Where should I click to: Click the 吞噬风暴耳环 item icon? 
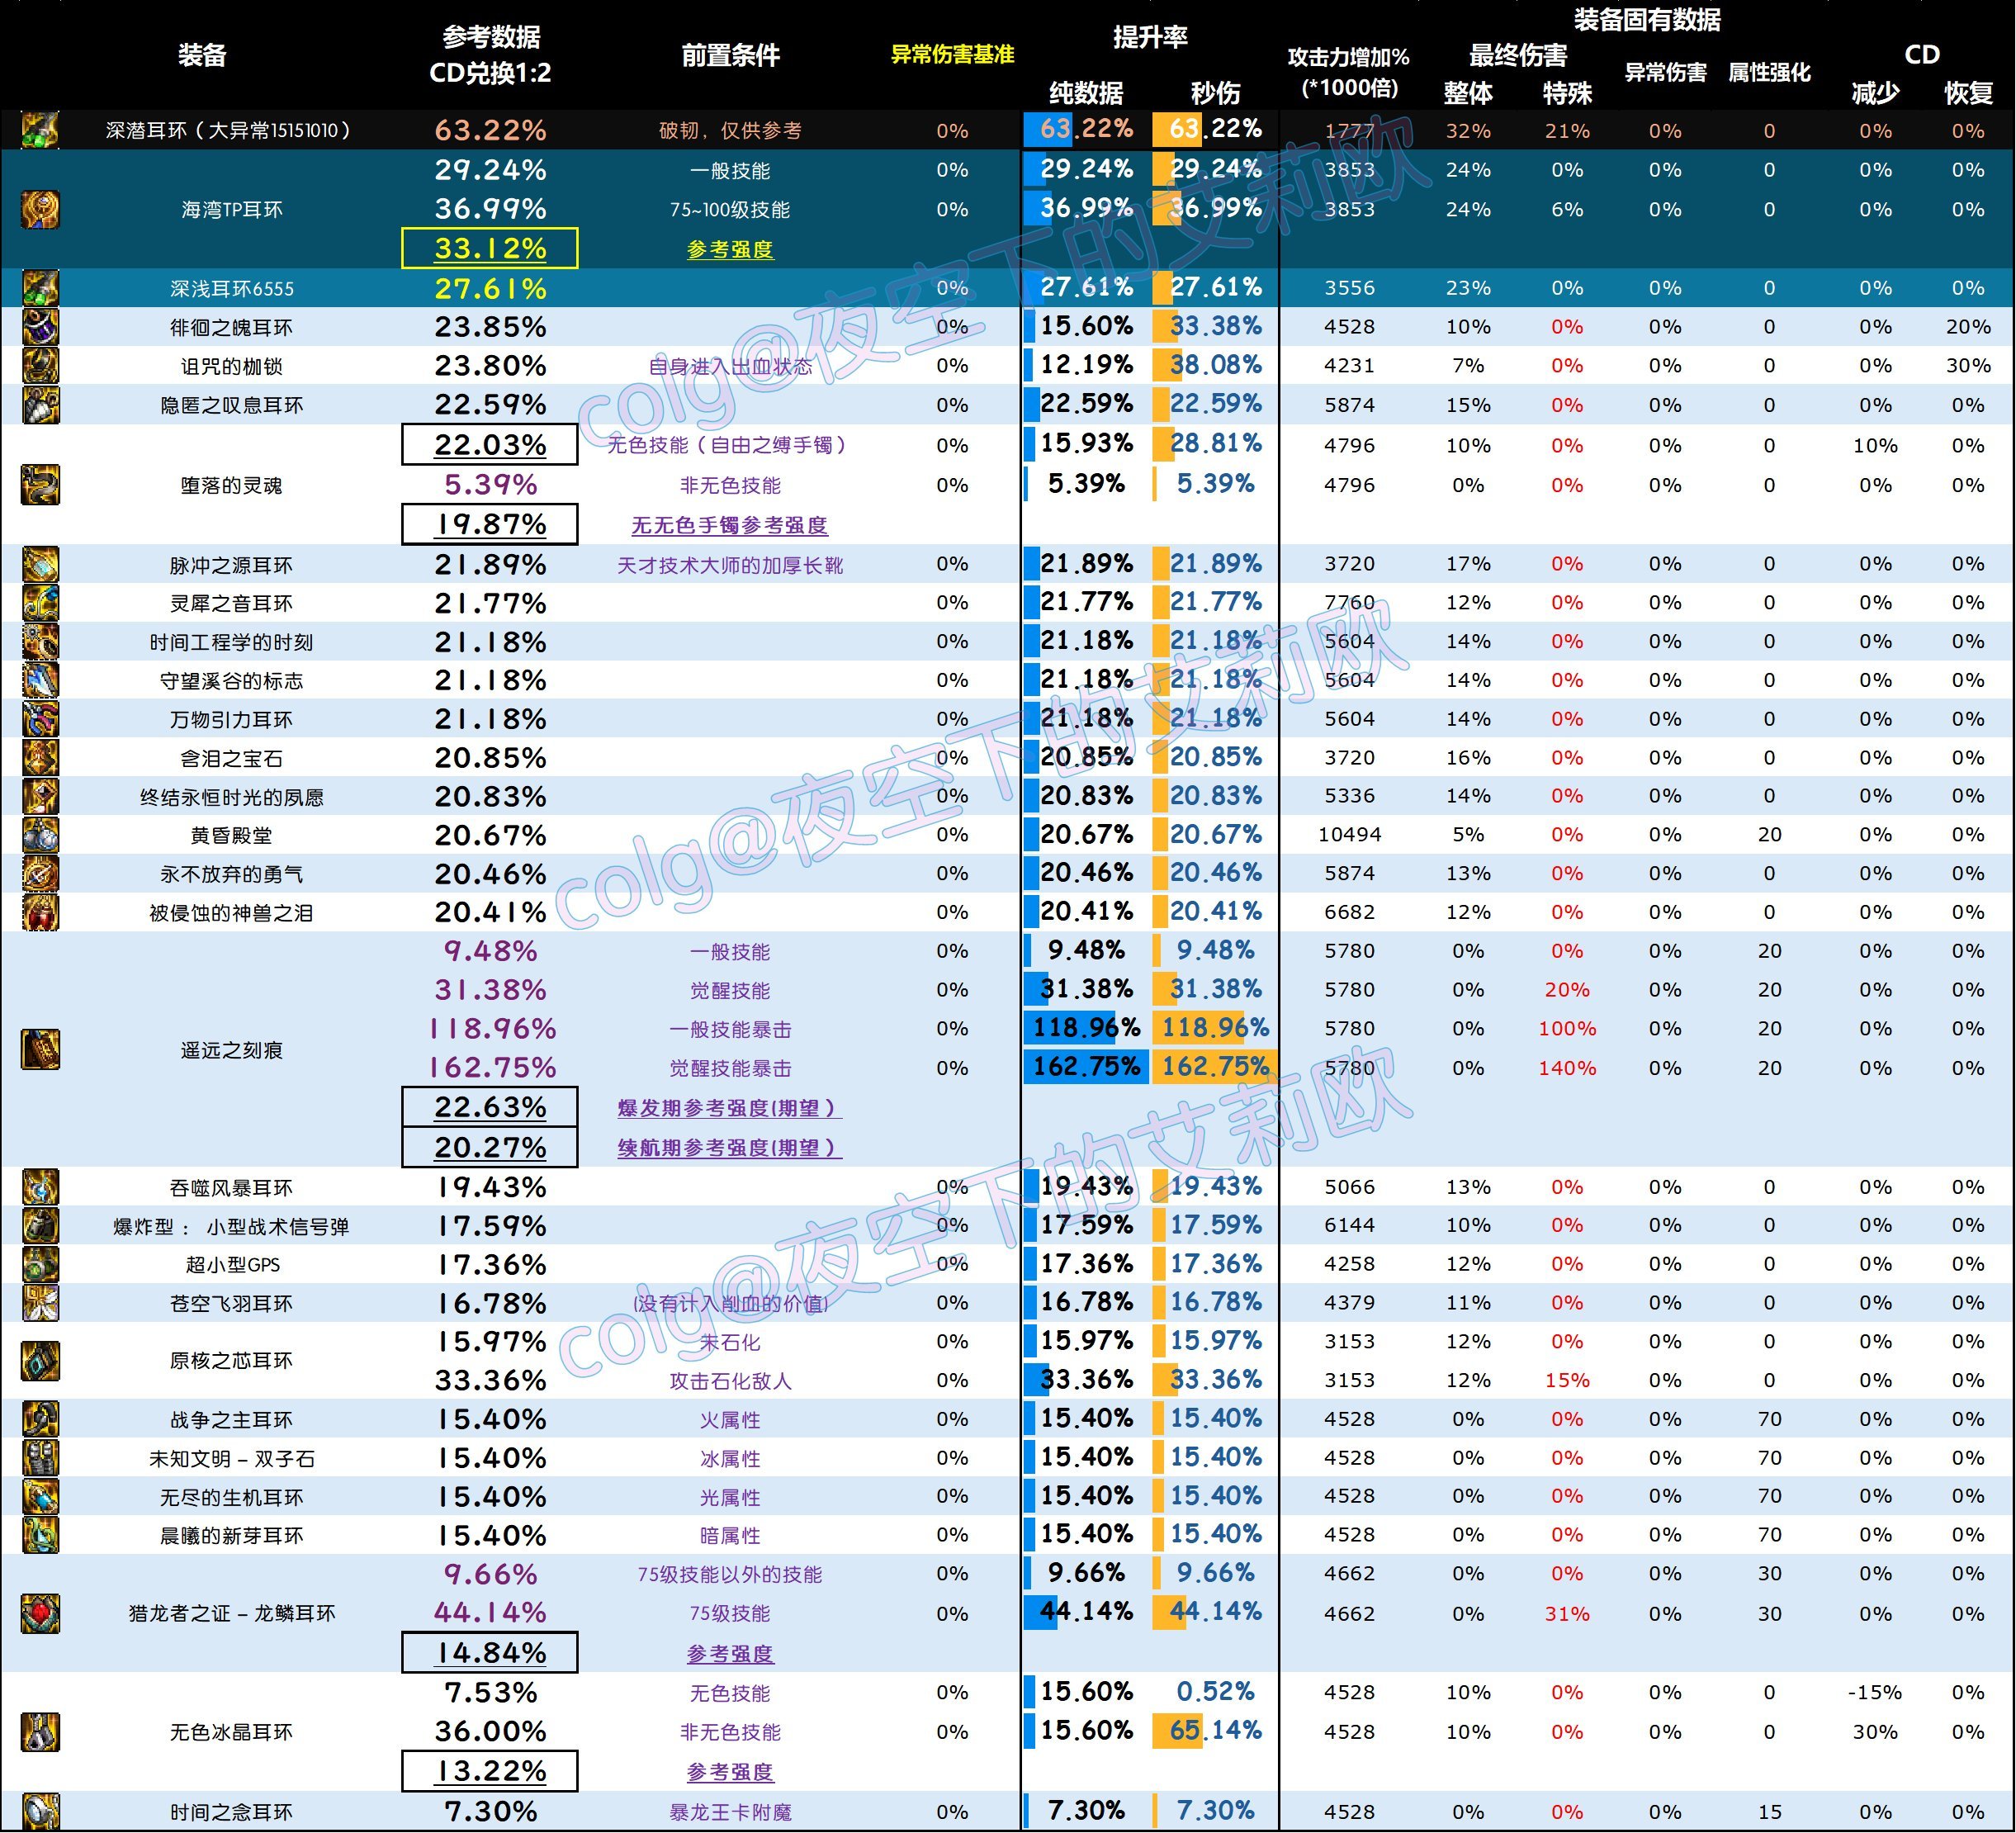[x=40, y=1188]
